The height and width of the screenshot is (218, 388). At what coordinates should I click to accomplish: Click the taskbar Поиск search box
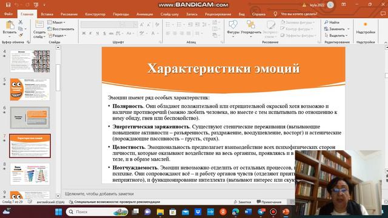click(x=97, y=212)
